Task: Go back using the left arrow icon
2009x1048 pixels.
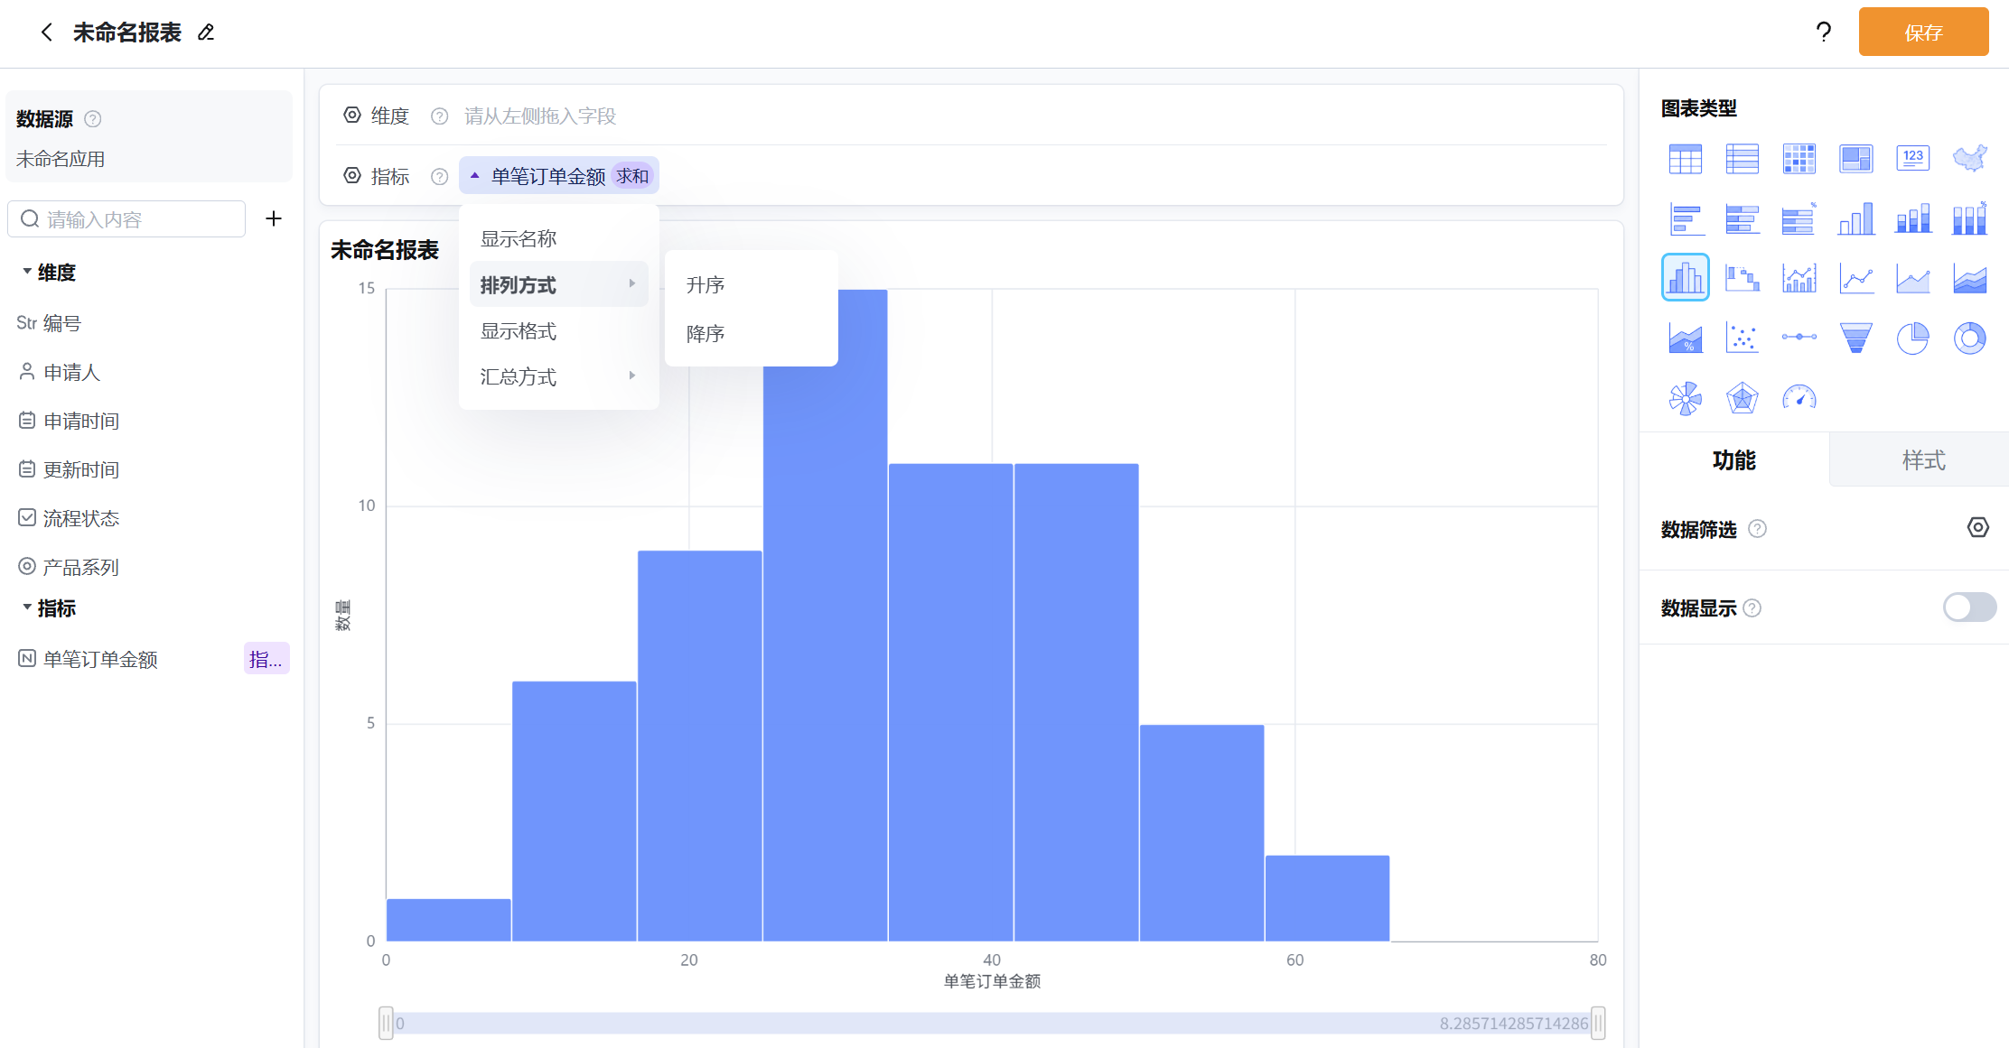Action: [x=46, y=32]
